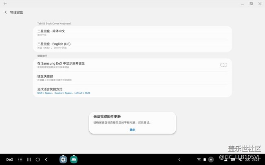Open 三星键盘 - 简体中文 layout setting

[x=132, y=33]
